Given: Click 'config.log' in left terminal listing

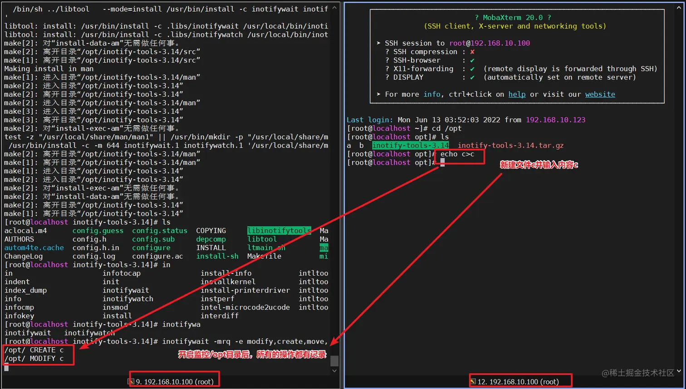Looking at the screenshot, I should coord(93,257).
